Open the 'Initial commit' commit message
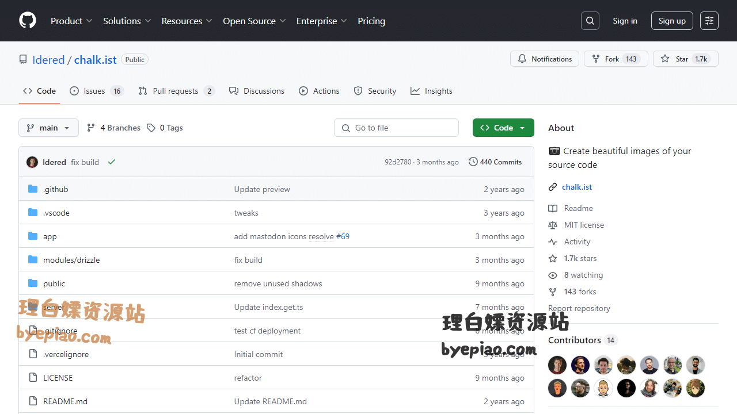Viewport: 737px width, 414px height. tap(259, 354)
